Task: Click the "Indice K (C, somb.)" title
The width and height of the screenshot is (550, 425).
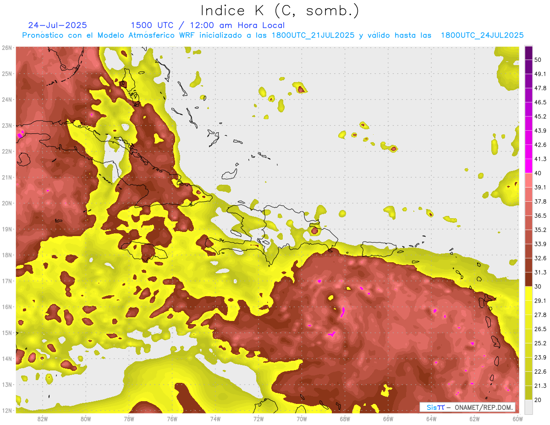Action: click(280, 11)
